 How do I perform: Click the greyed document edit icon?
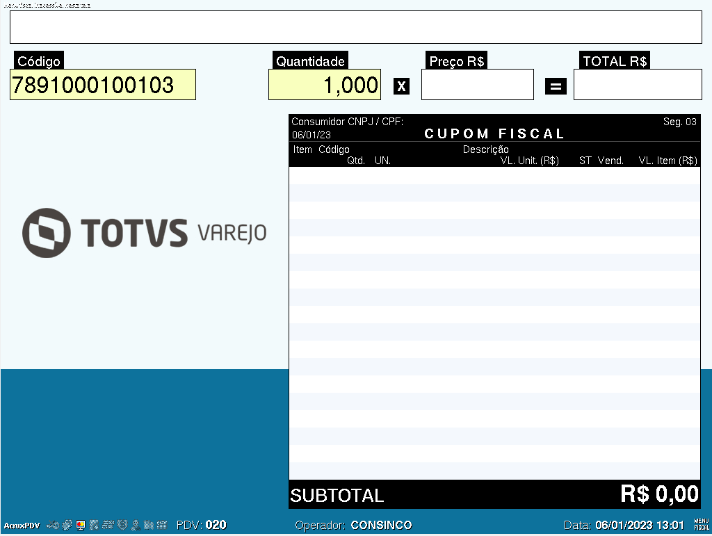94,525
